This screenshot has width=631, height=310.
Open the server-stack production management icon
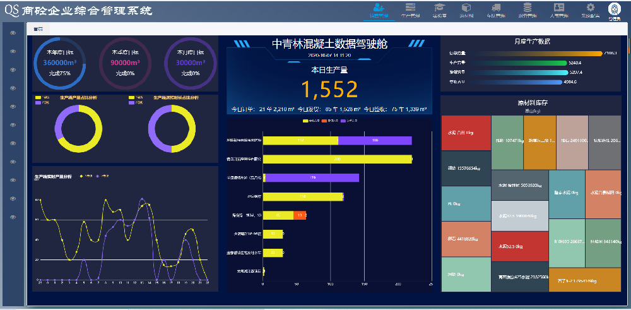(411, 7)
